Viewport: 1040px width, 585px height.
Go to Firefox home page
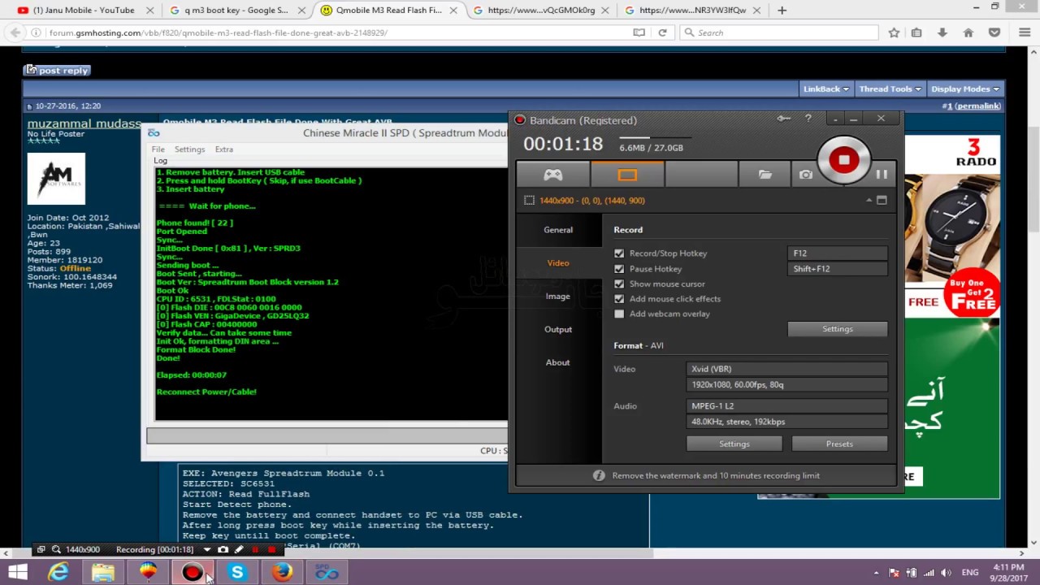968,32
